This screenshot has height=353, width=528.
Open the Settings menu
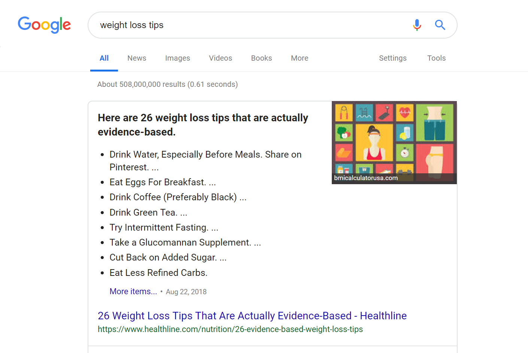click(x=392, y=58)
